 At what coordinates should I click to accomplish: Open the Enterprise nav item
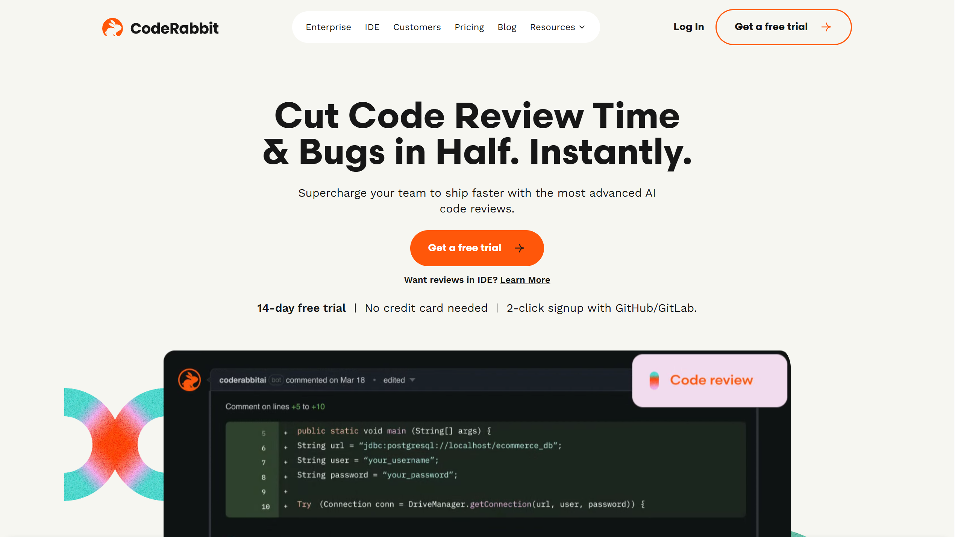328,27
